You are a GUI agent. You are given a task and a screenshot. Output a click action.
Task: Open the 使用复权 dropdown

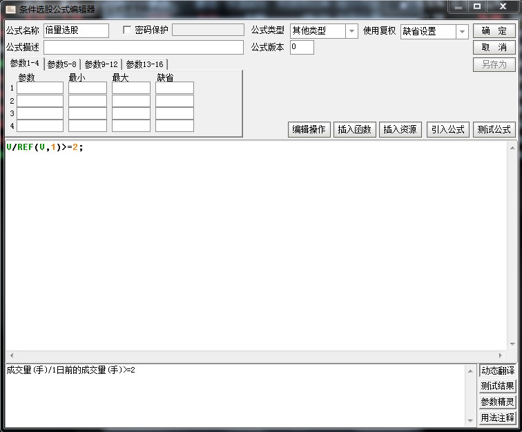click(462, 32)
